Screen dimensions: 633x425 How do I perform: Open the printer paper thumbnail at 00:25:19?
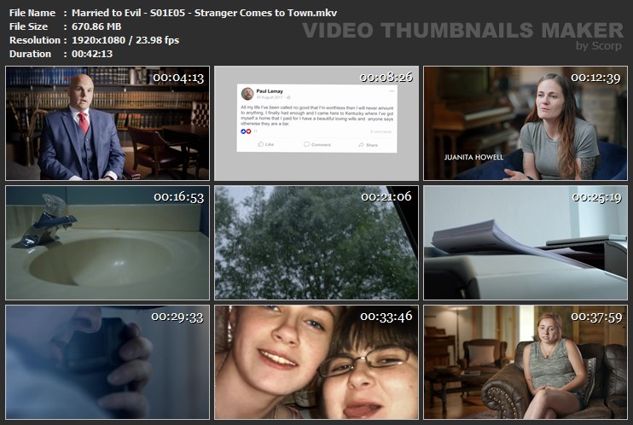click(x=526, y=243)
